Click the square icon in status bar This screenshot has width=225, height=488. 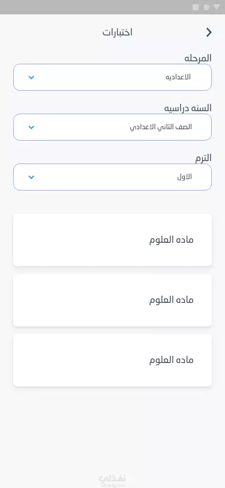click(x=196, y=7)
